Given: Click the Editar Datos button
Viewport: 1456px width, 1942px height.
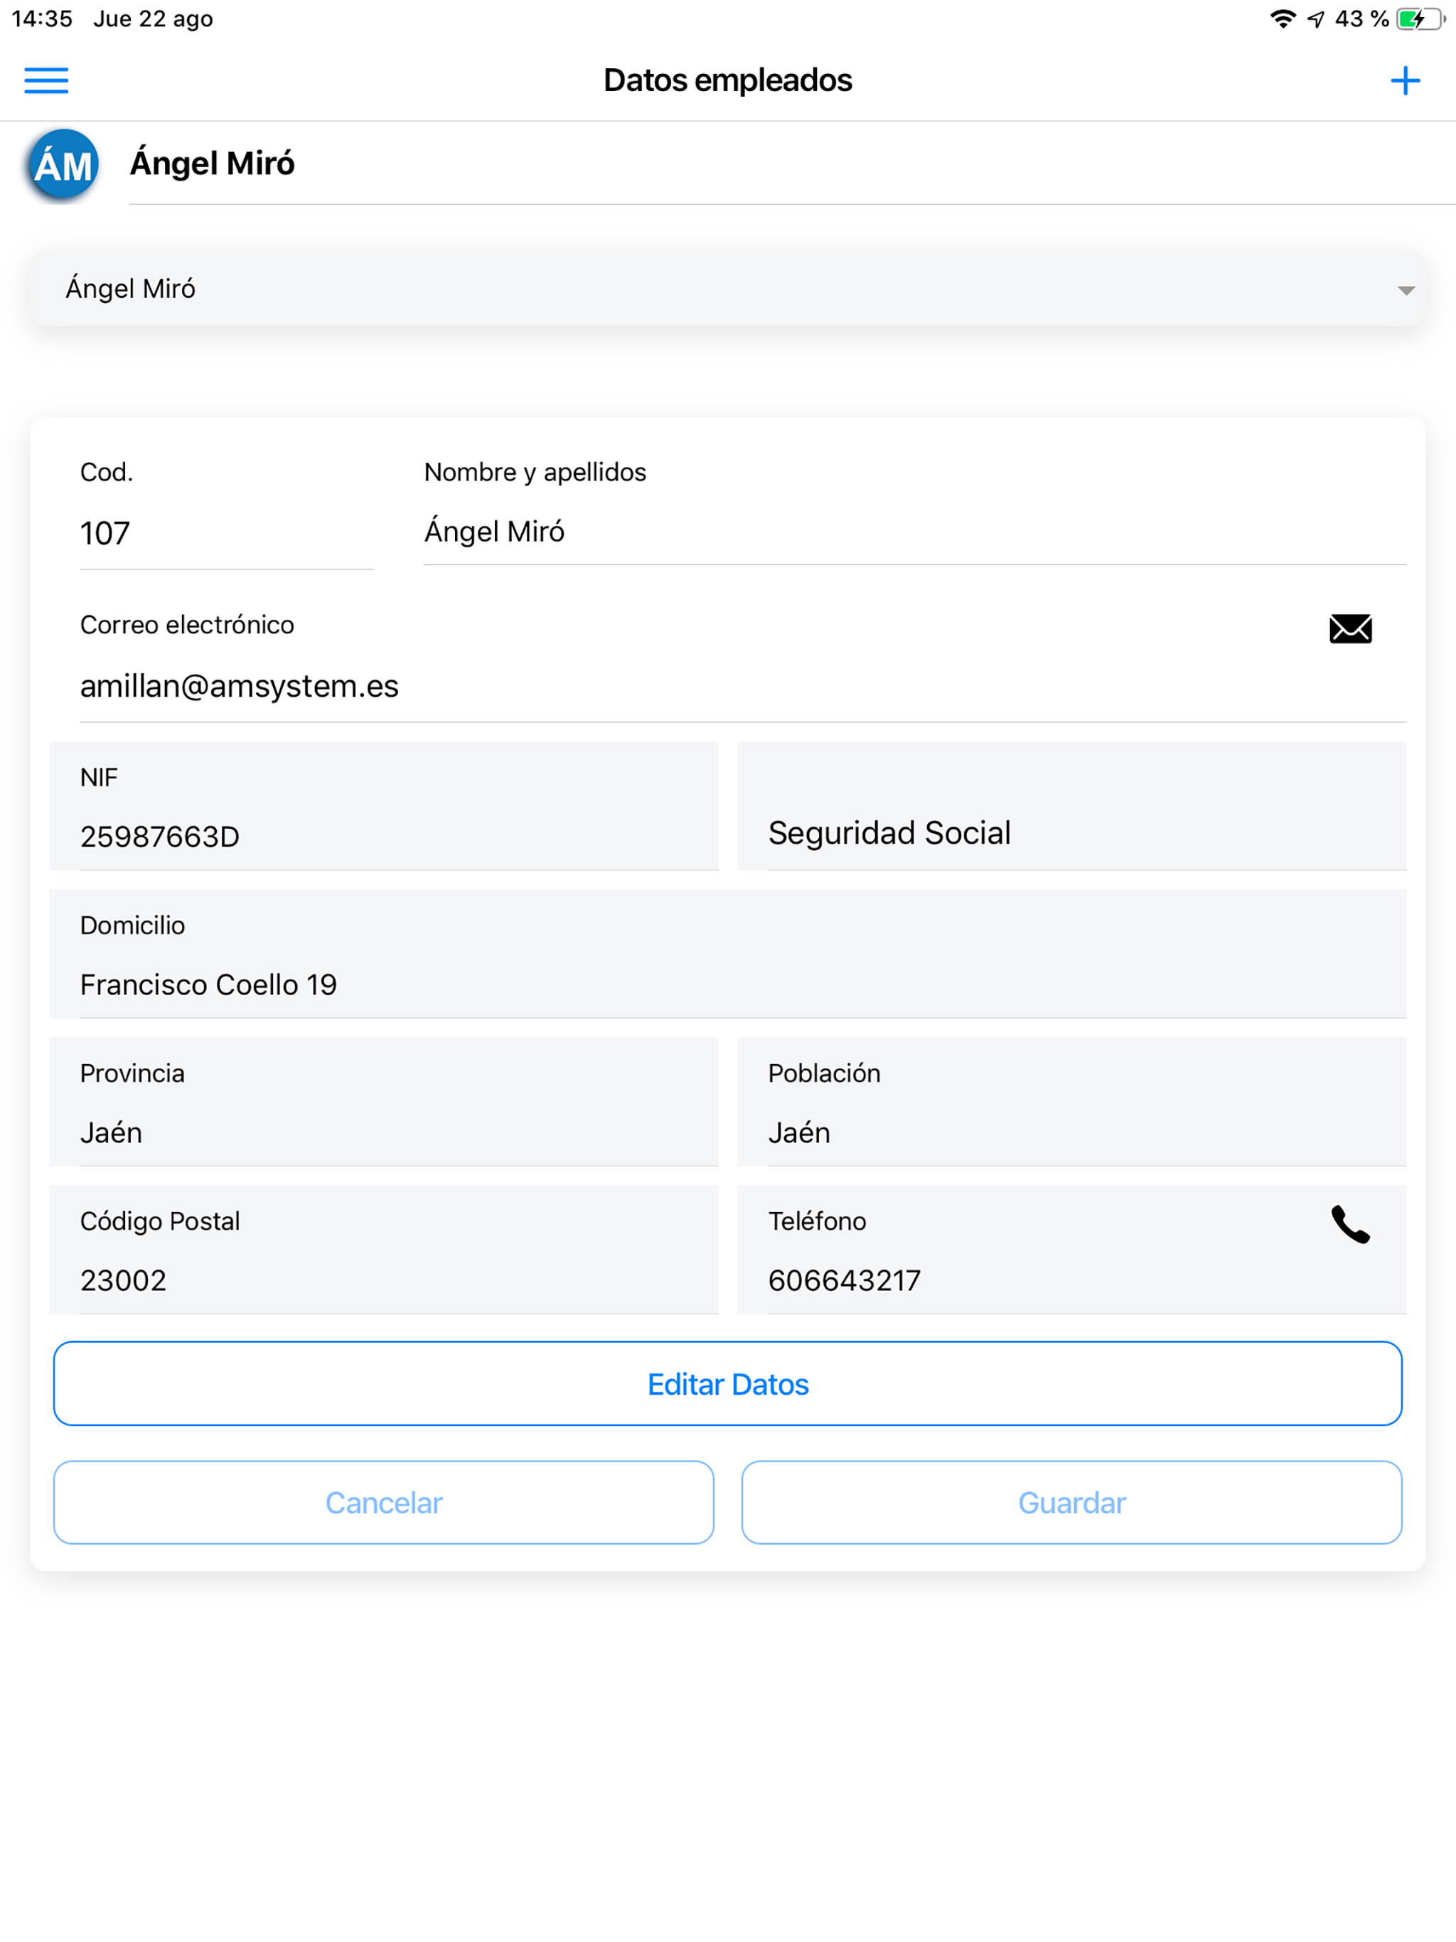Looking at the screenshot, I should pyautogui.click(x=728, y=1383).
